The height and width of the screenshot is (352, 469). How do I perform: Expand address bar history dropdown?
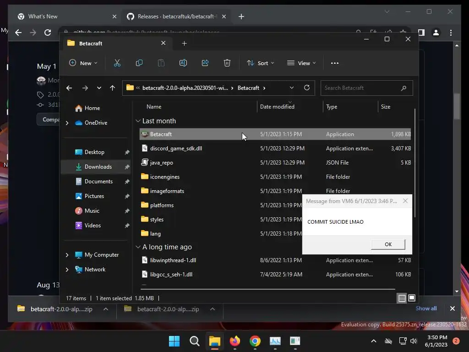click(292, 88)
